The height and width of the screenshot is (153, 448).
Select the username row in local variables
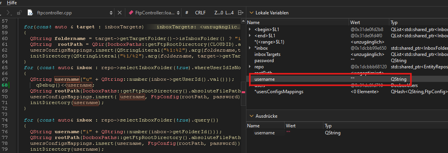pyautogui.click(x=347, y=79)
